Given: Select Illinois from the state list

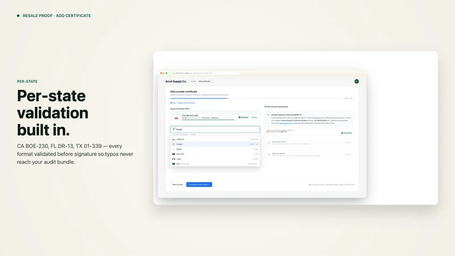Looking at the screenshot, I should point(215,149).
